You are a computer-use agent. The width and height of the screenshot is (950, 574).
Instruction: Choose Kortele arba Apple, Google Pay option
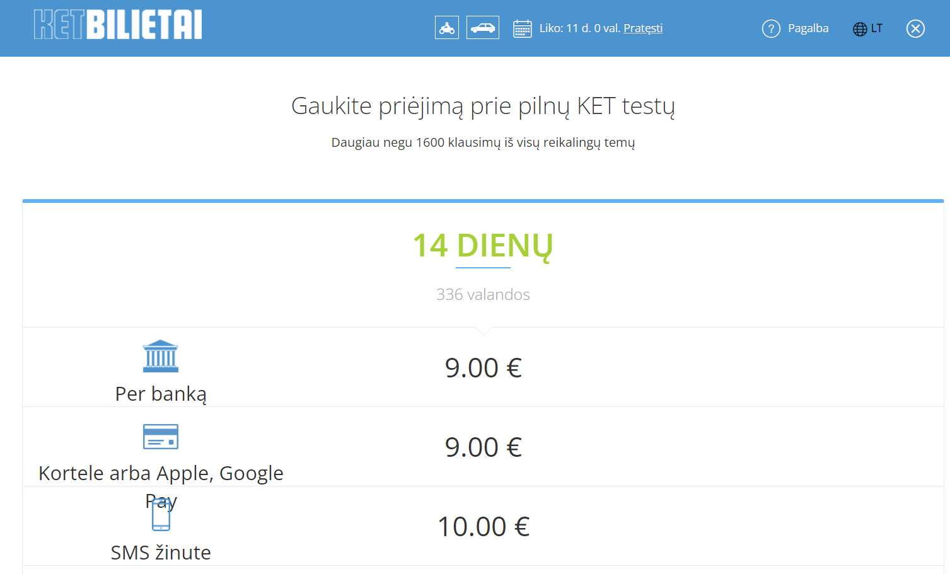tap(161, 473)
